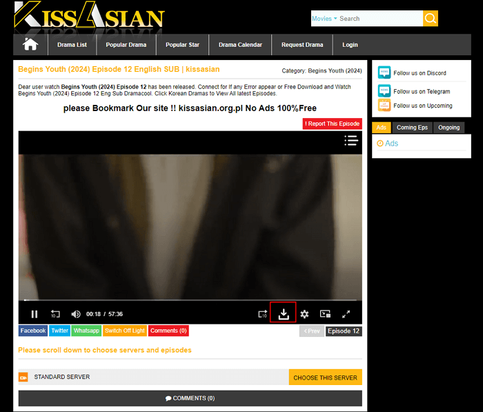Image resolution: width=483 pixels, height=412 pixels.
Task: Go to previous episode with Prev
Action: tap(312, 331)
